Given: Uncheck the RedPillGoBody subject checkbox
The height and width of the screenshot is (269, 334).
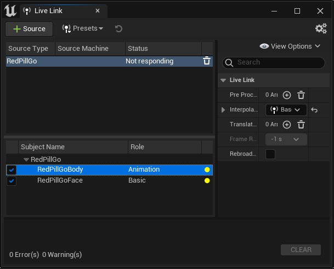Looking at the screenshot, I should pos(12,170).
